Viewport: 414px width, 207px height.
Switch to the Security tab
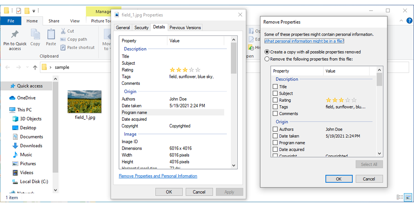(x=141, y=28)
